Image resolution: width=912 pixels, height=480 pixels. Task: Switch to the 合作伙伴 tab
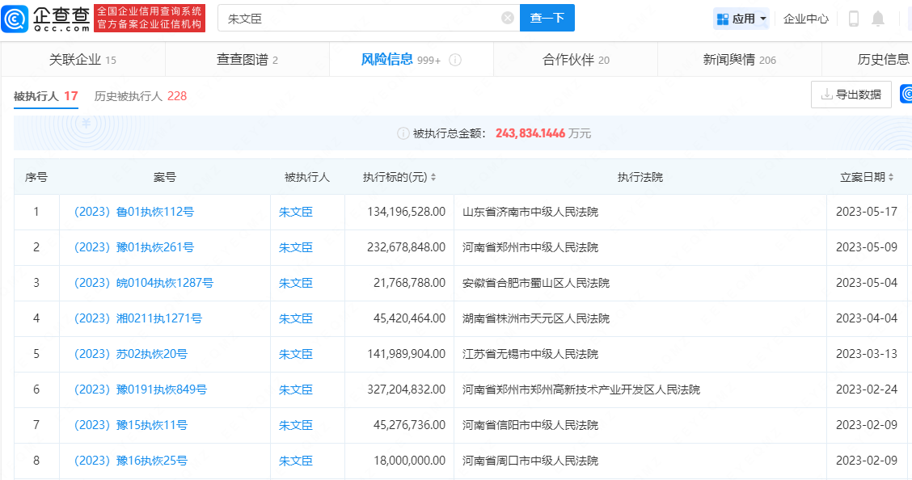coord(575,59)
